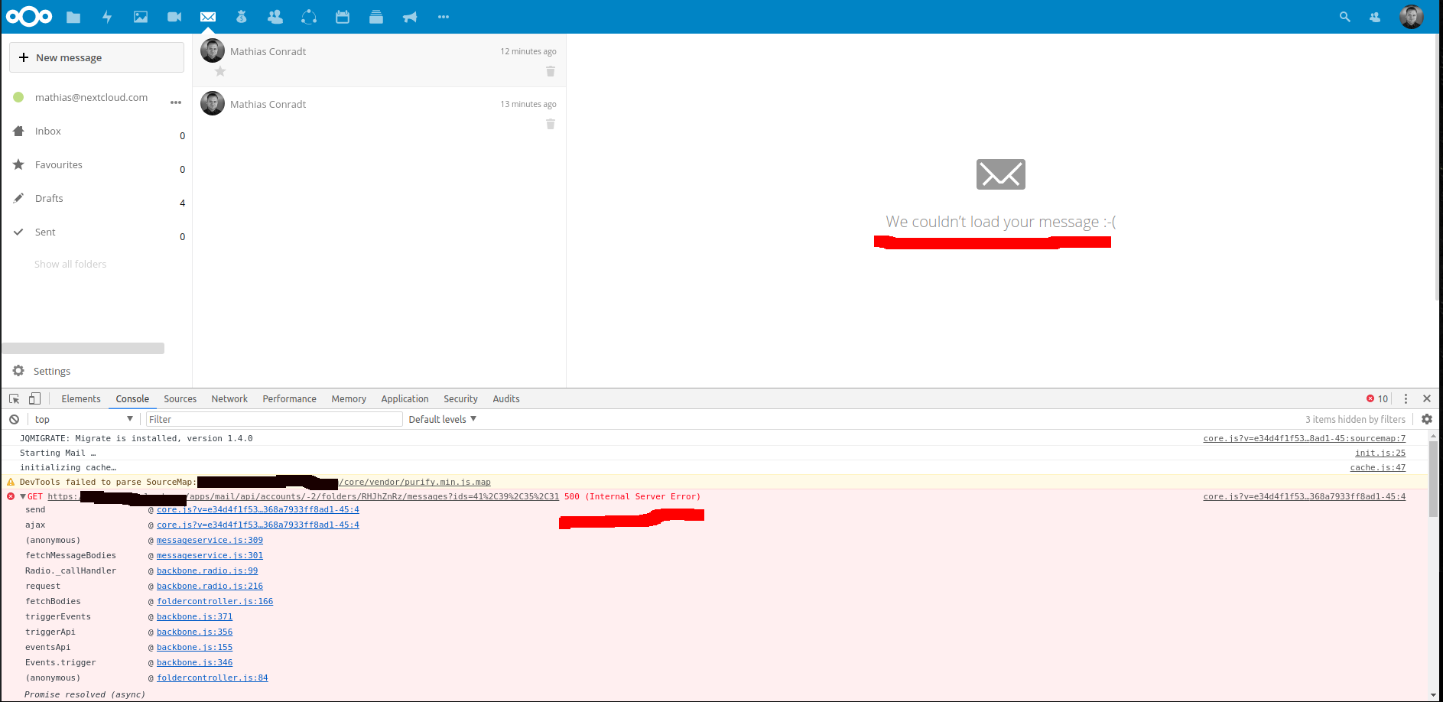This screenshot has height=702, width=1443.
Task: Open the Deck app icon
Action: click(376, 17)
